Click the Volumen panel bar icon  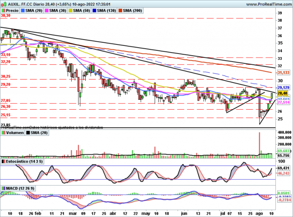pos(3,133)
